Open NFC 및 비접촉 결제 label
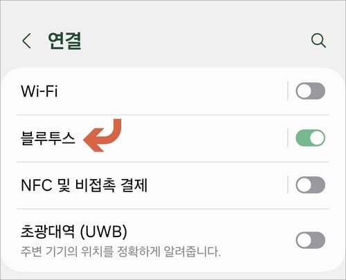 click(x=84, y=185)
